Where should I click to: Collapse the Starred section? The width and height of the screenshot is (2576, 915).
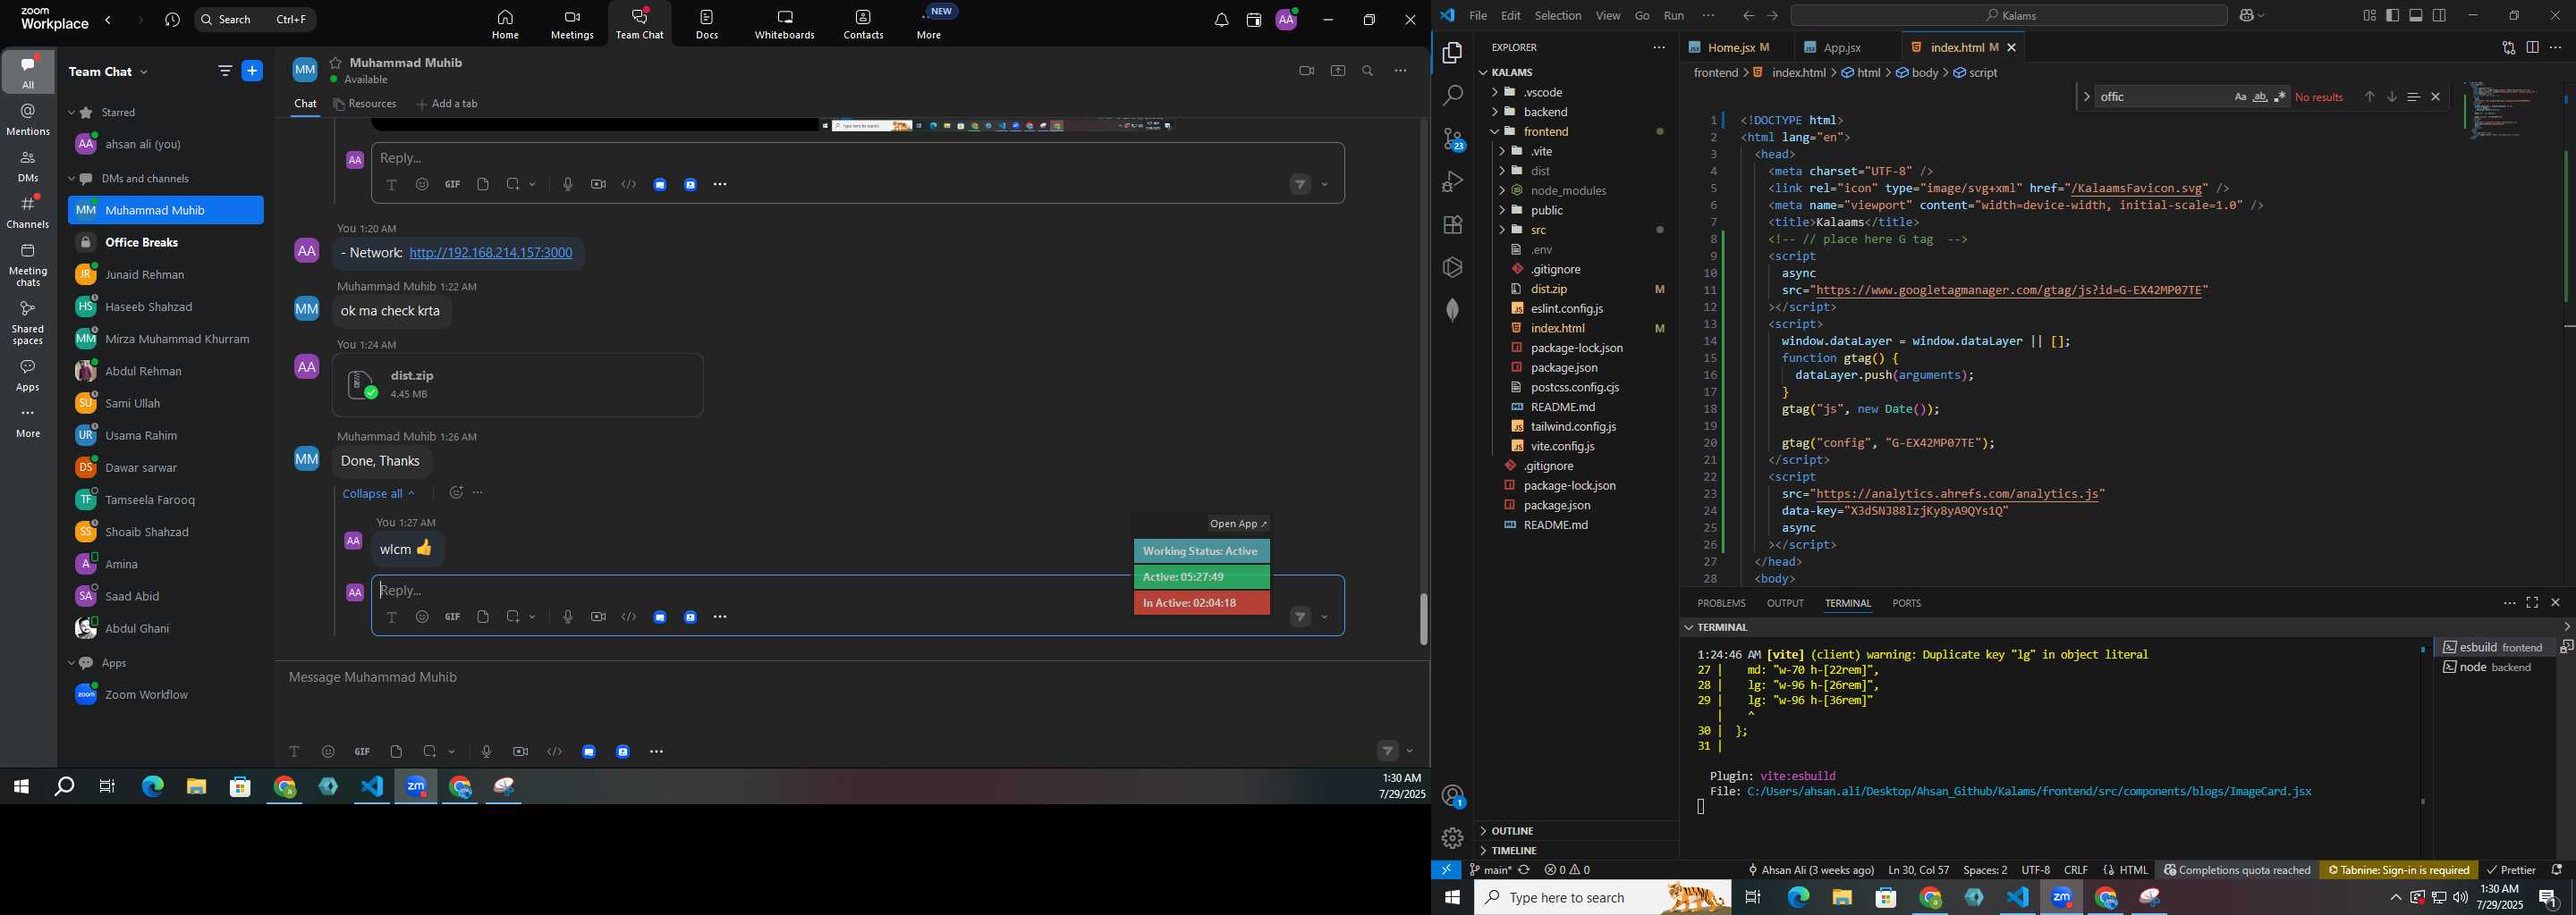click(72, 113)
